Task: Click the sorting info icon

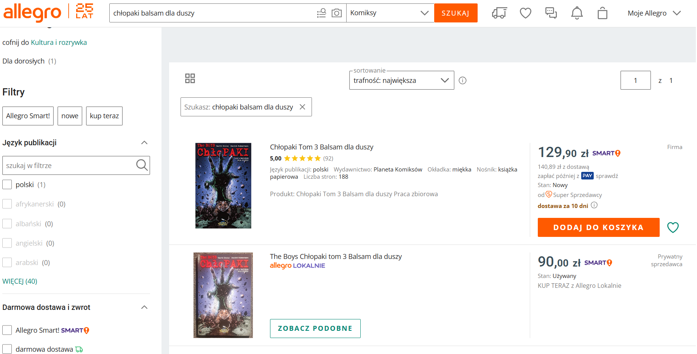Action: (462, 81)
